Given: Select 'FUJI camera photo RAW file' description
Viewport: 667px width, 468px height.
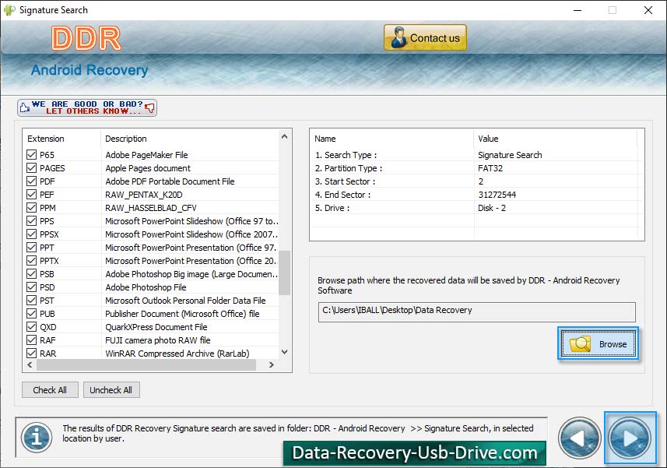Looking at the screenshot, I should (x=158, y=340).
